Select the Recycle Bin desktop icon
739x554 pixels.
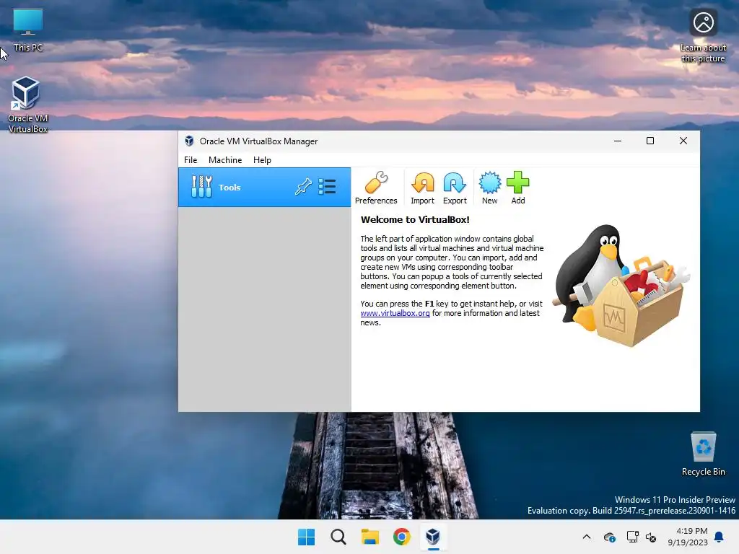[x=703, y=454]
